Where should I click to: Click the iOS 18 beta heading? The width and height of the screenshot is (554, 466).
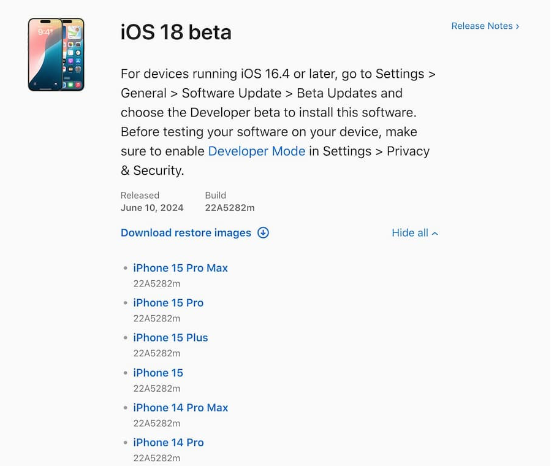176,32
